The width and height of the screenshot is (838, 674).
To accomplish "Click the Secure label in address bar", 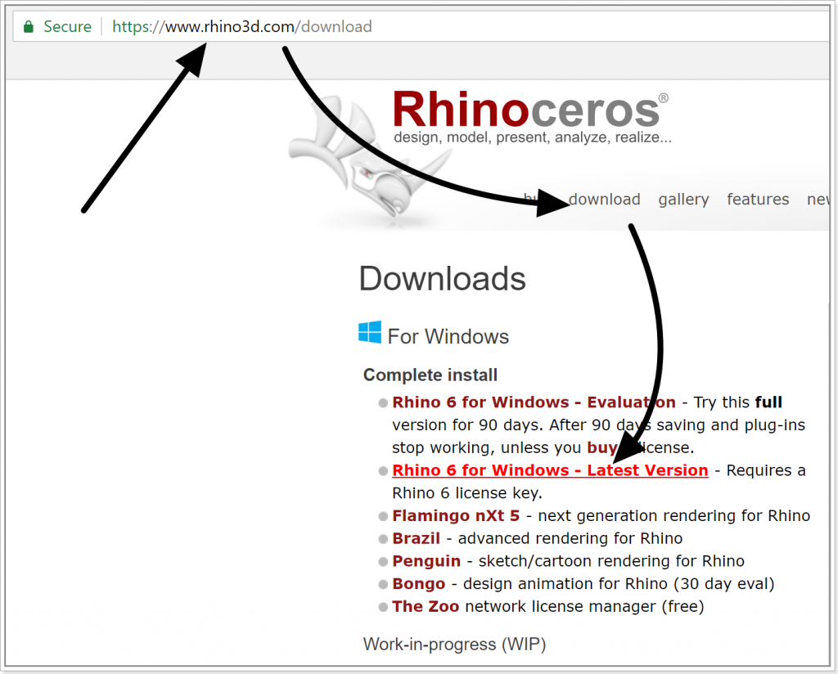I will coord(67,27).
